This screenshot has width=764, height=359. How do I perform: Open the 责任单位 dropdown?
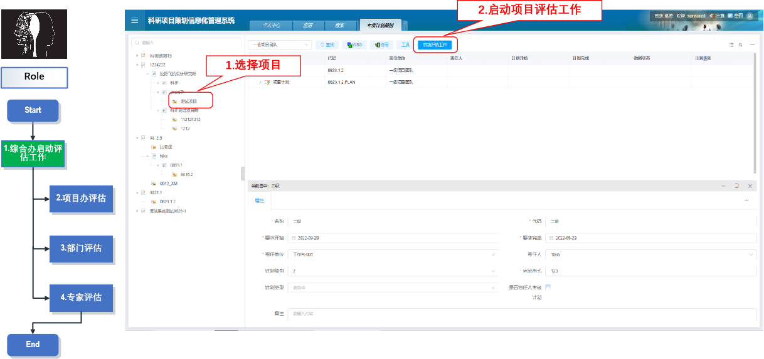[x=394, y=254]
